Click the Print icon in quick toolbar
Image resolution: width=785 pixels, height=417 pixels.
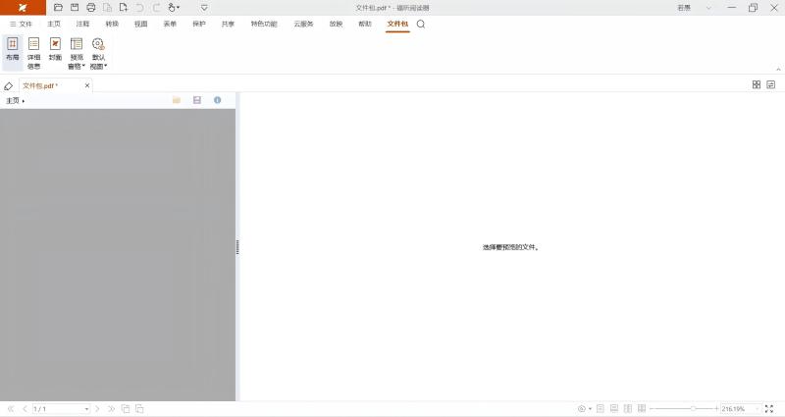click(x=90, y=7)
